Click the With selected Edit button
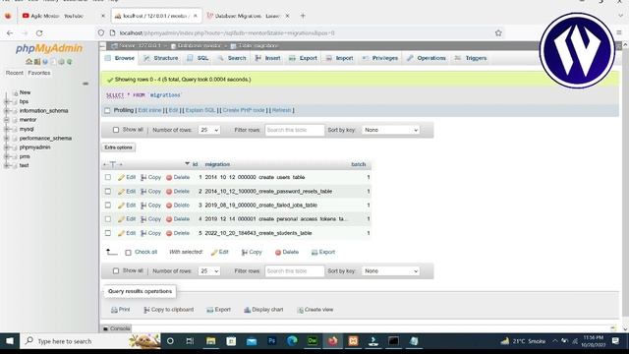Screen dimensions: 629x354 219,252
